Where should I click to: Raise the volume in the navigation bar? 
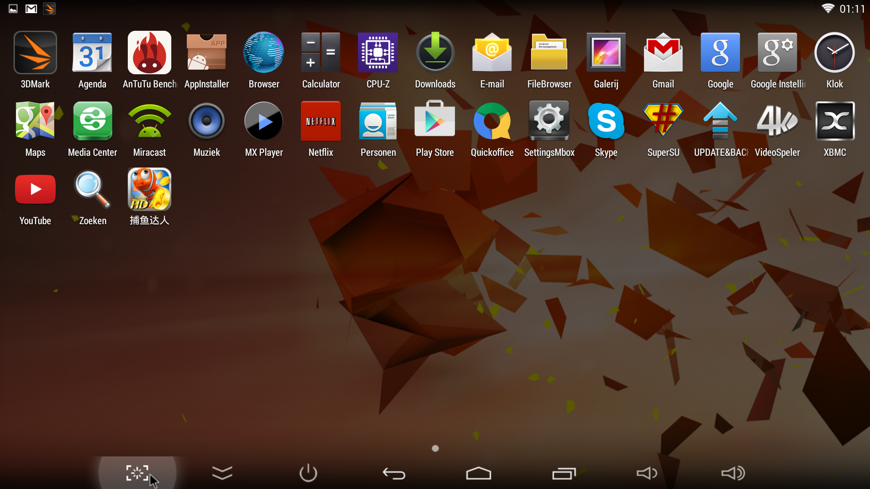(x=733, y=473)
